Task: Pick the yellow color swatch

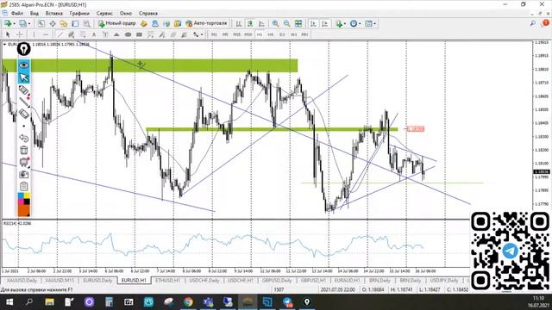Action: click(27, 195)
